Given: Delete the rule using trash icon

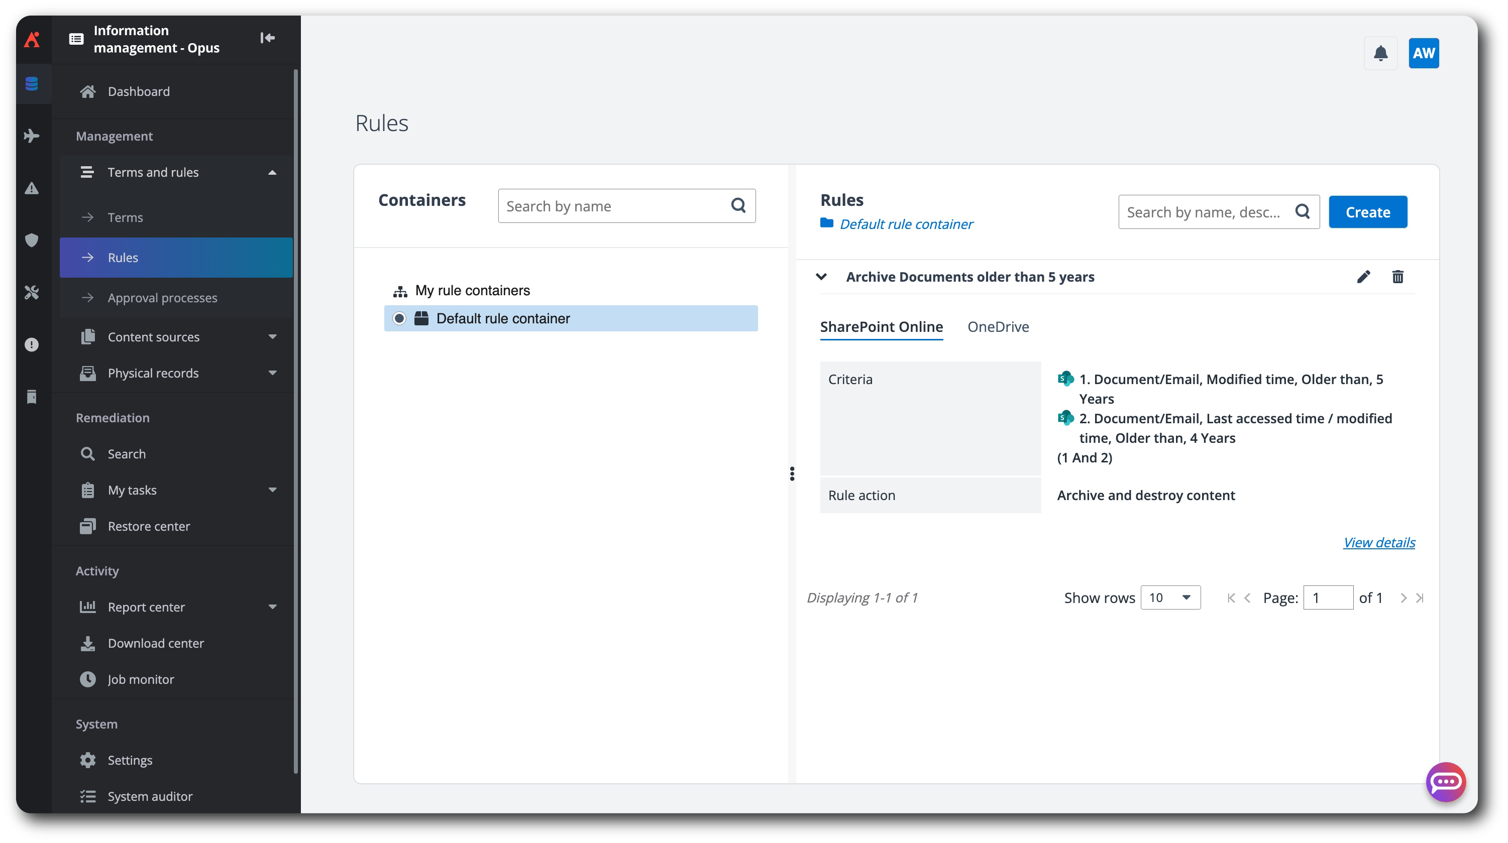Looking at the screenshot, I should pos(1397,277).
